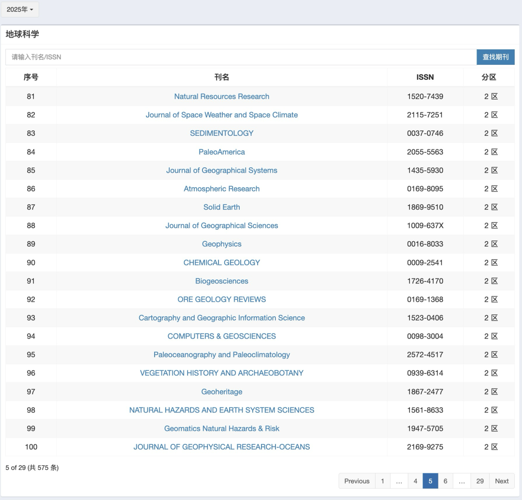Click row number 81
The image size is (522, 500).
[30, 96]
